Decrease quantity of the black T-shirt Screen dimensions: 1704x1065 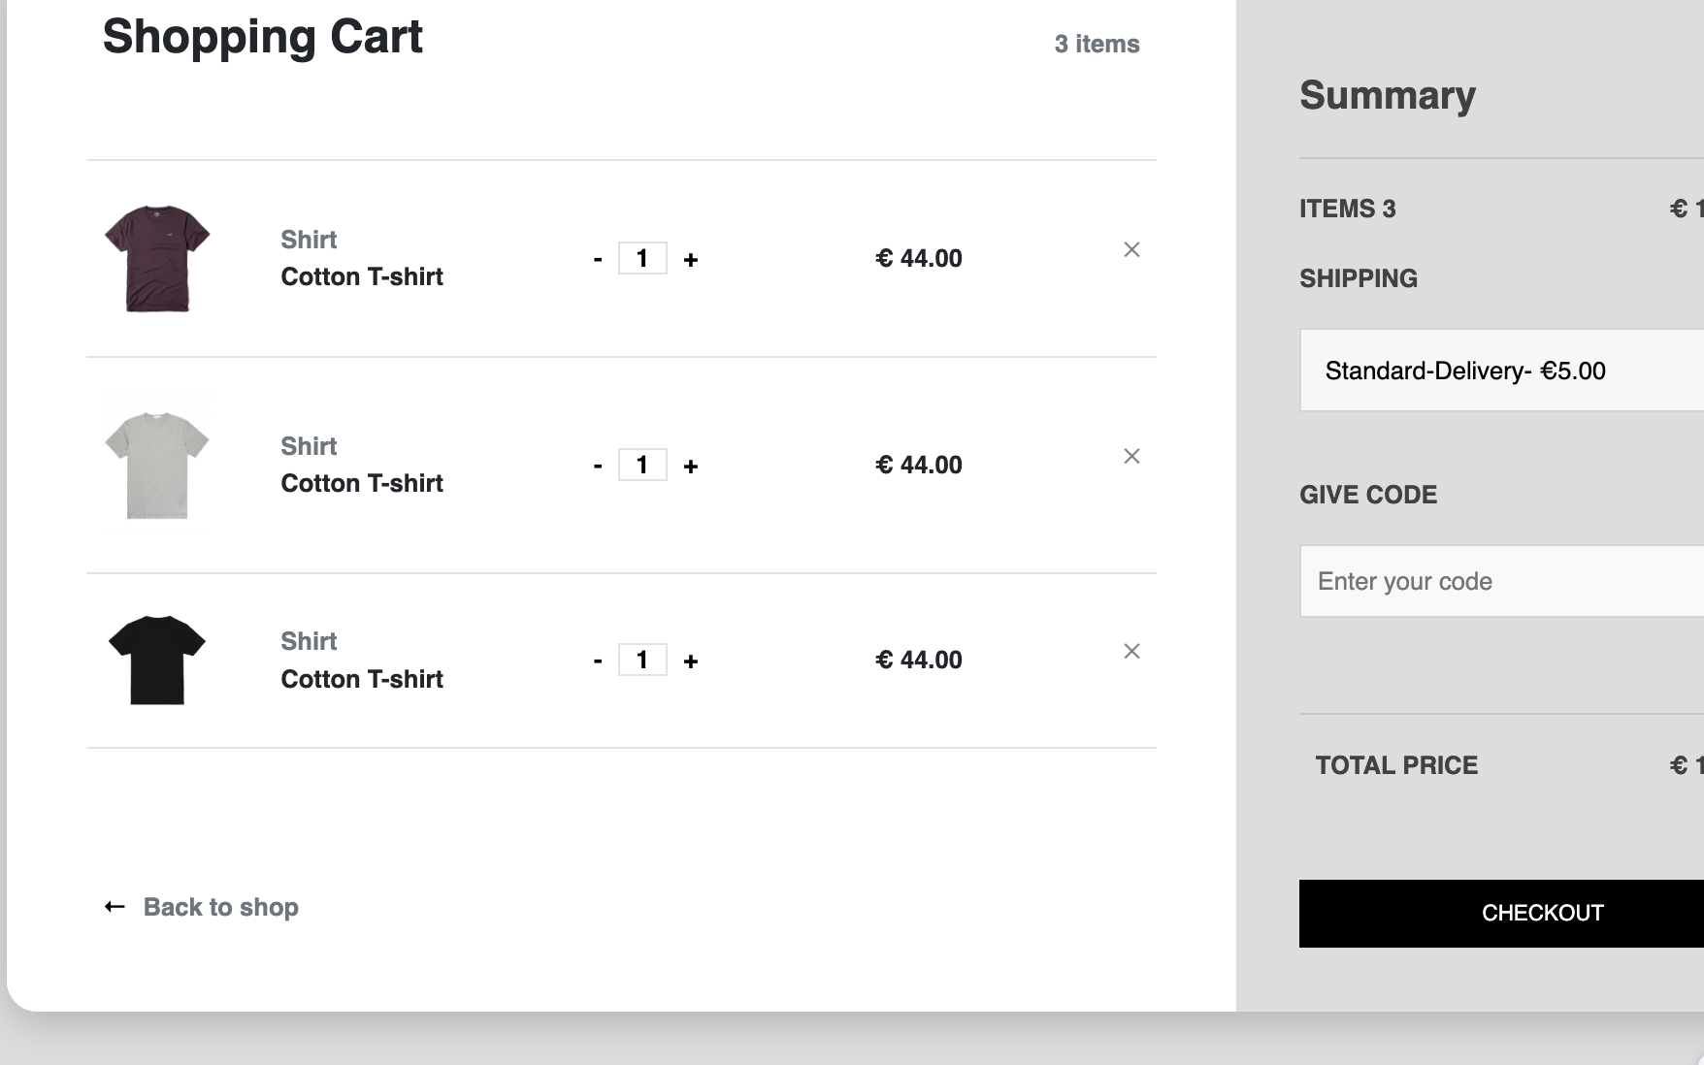point(598,661)
